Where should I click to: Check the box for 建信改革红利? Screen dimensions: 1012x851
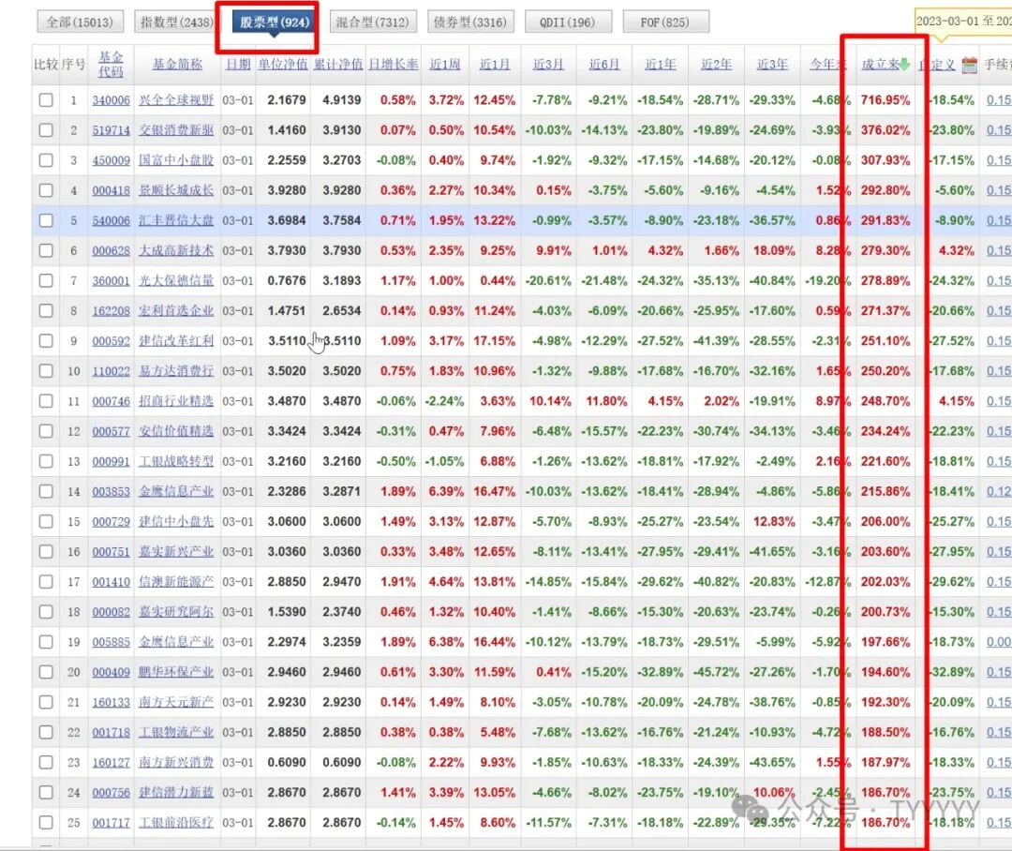46,341
